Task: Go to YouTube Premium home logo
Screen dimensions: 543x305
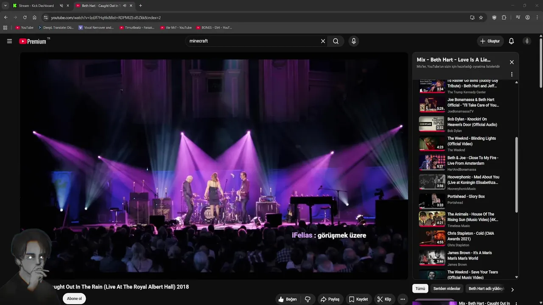Action: (34, 41)
